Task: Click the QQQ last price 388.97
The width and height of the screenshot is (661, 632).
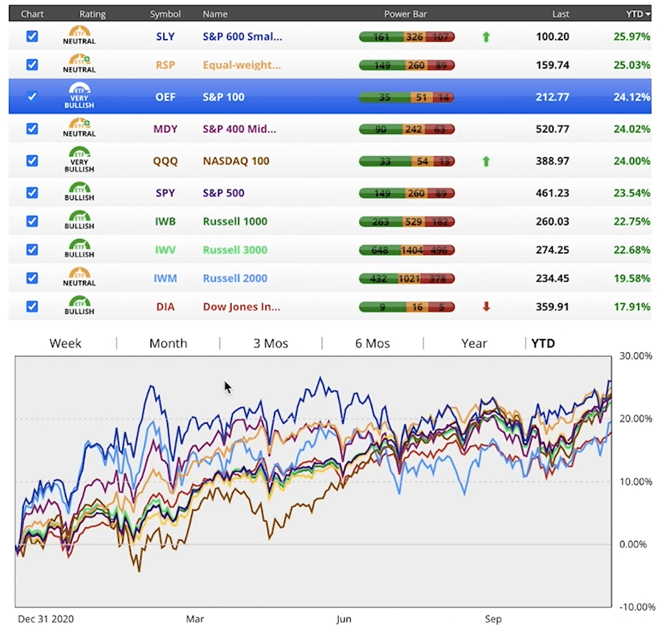Action: (552, 161)
